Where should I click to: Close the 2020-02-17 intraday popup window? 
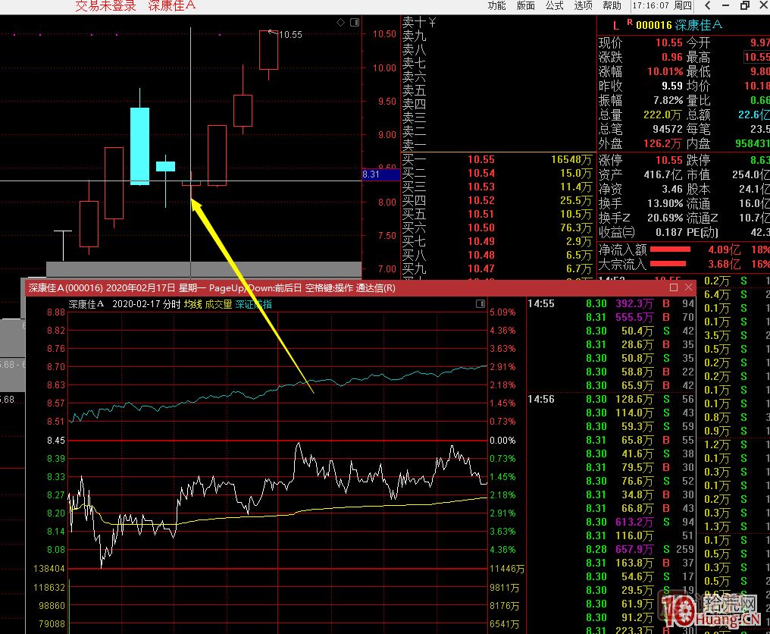click(688, 287)
